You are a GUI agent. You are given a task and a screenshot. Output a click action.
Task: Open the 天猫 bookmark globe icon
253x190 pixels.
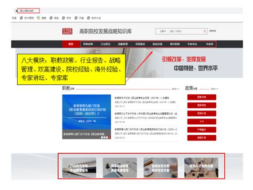[x=76, y=18]
